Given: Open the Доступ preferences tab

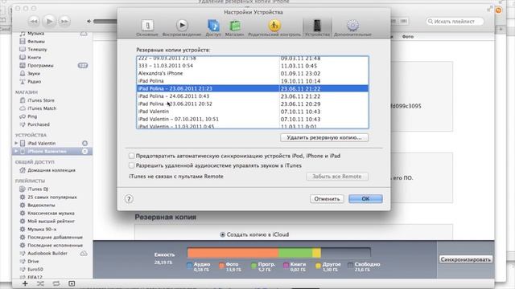Looking at the screenshot, I should pyautogui.click(x=213, y=27).
